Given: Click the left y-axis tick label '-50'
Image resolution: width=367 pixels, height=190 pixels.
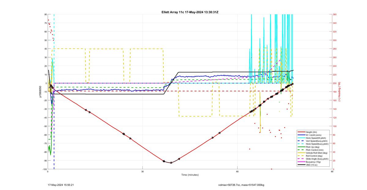Looking at the screenshot, I should 45,126.
